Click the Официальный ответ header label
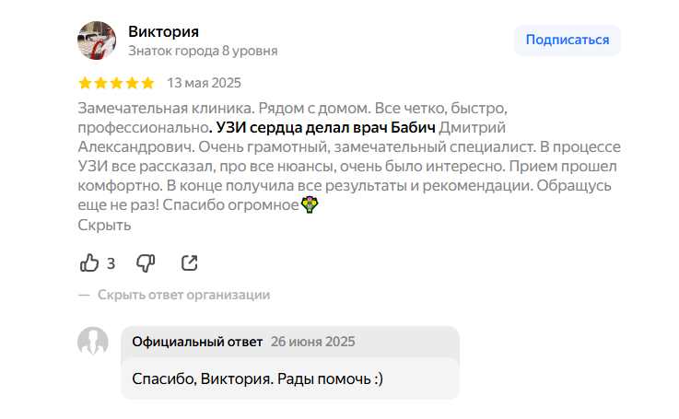Image resolution: width=679 pixels, height=419 pixels. pos(197,341)
